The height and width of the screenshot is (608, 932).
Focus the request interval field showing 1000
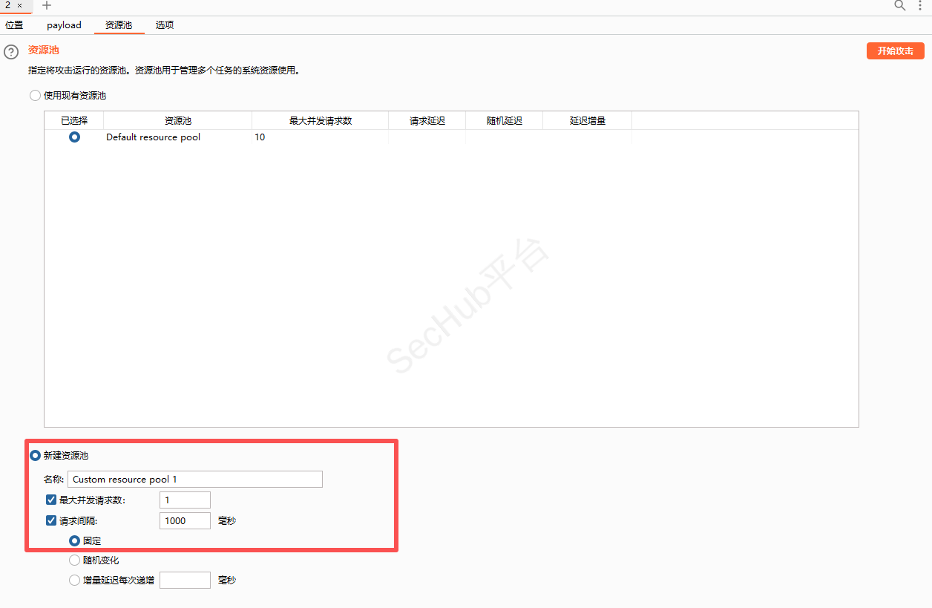pyautogui.click(x=185, y=521)
